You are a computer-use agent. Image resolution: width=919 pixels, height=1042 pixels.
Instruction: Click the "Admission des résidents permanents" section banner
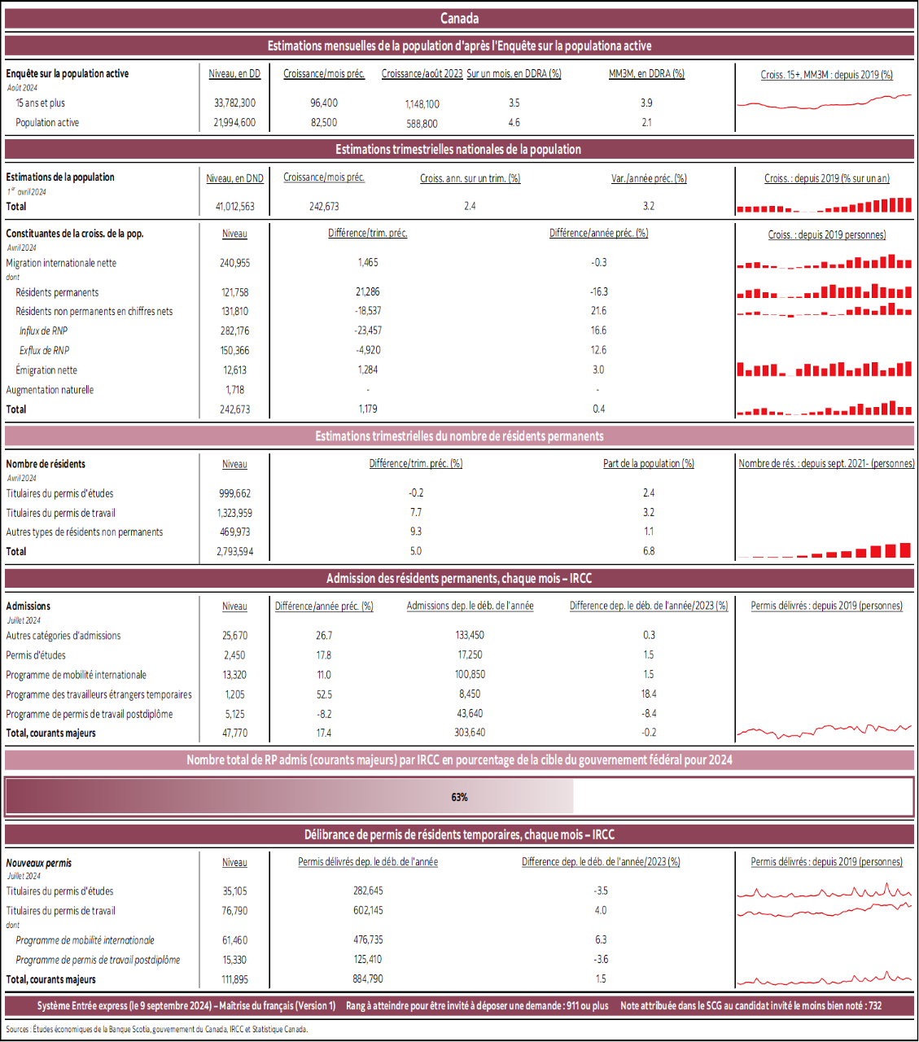(x=459, y=578)
